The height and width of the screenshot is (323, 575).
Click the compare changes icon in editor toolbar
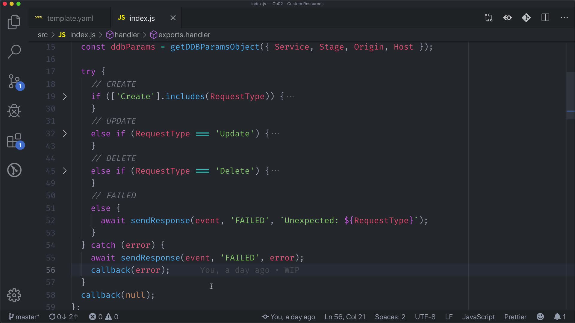[488, 18]
